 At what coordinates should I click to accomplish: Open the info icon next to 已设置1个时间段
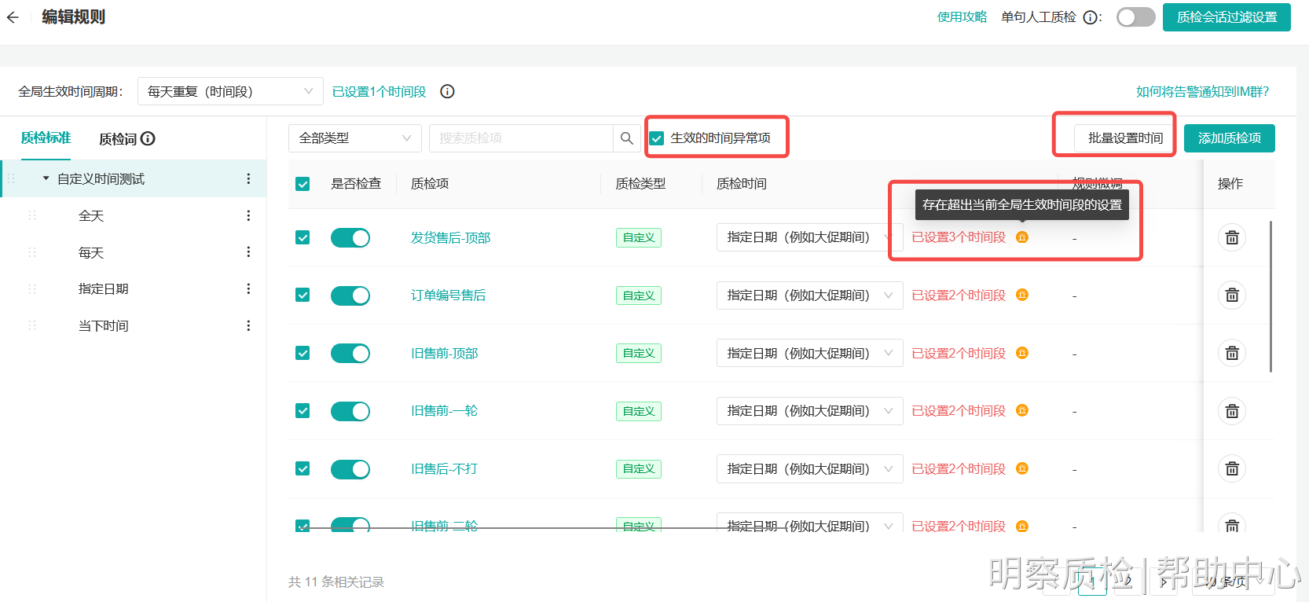click(447, 91)
